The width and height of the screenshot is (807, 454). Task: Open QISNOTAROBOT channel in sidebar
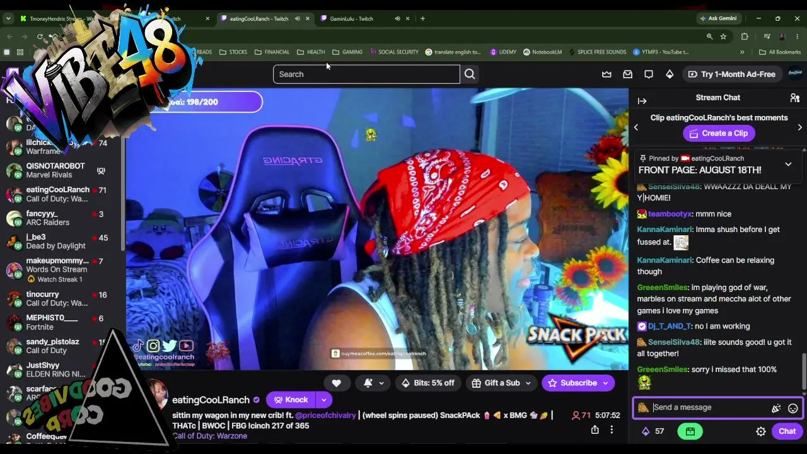(62, 170)
